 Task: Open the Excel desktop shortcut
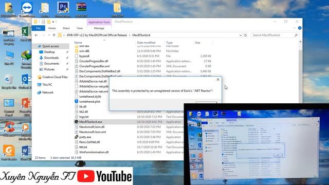(x=26, y=33)
